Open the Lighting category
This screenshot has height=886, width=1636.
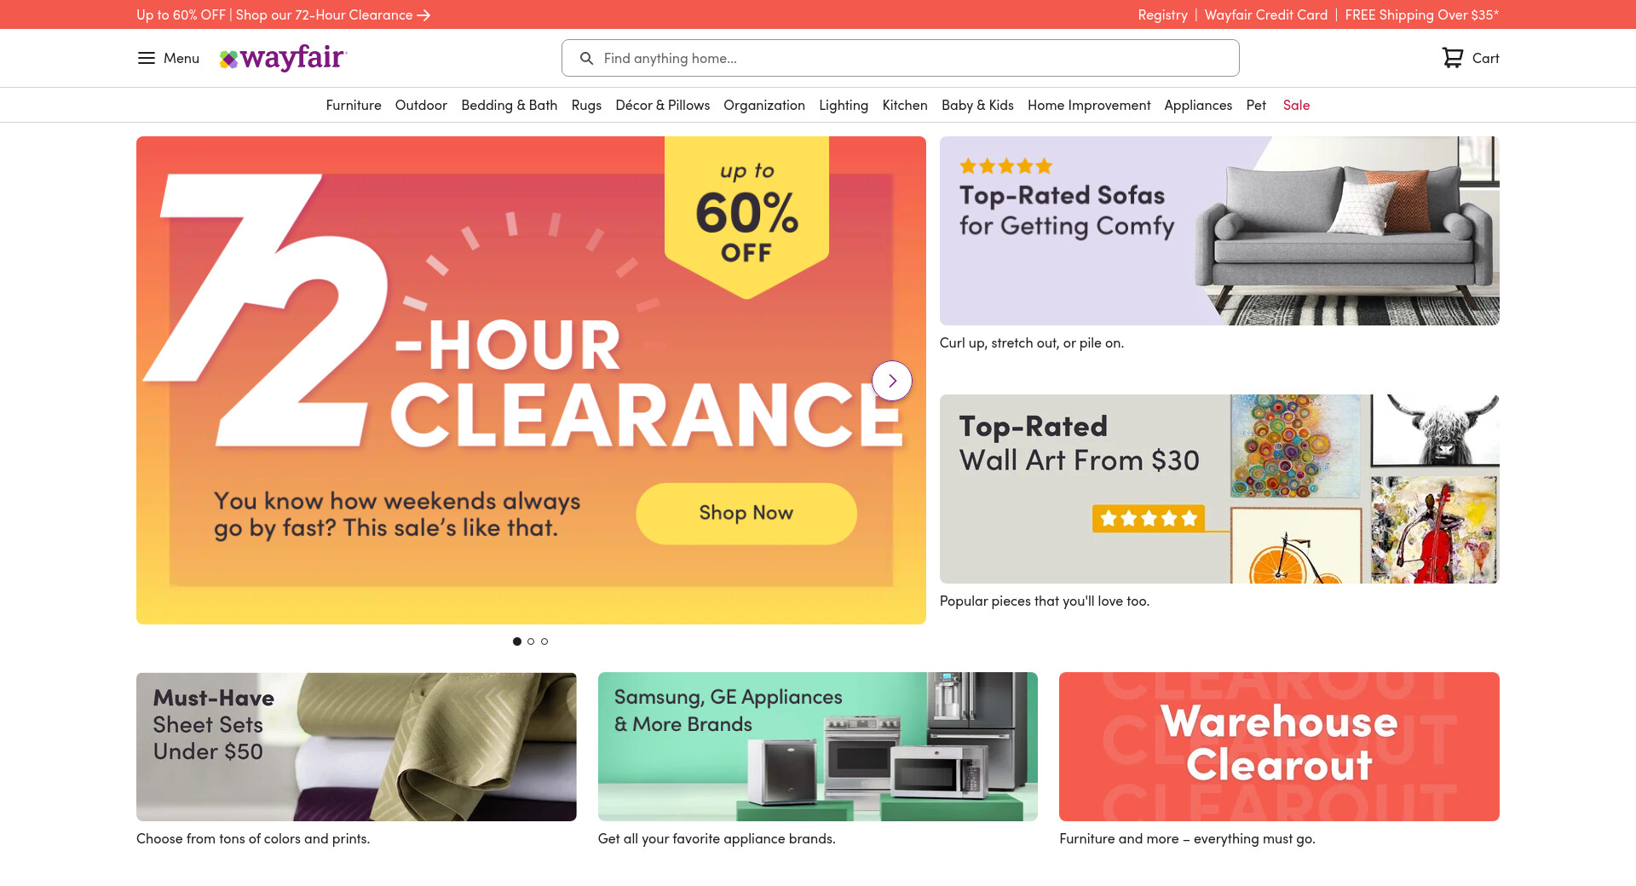coord(844,105)
